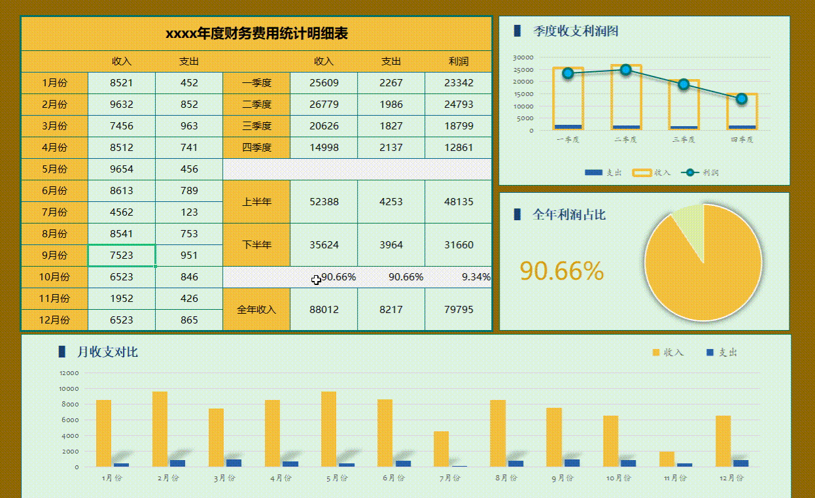This screenshot has width=815, height=498.
Task: Click first half profit 48135
Action: (459, 202)
